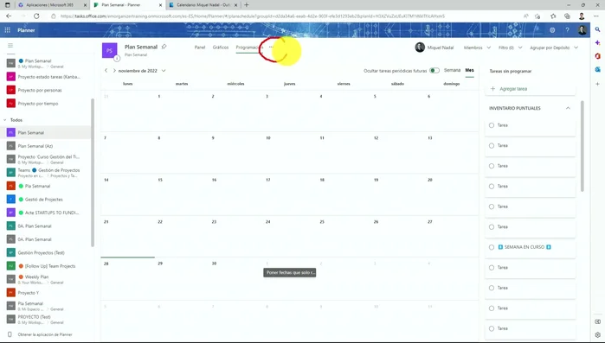605x343 pixels.
Task: Open Edge profile picture in toolbar
Action: coord(582,16)
